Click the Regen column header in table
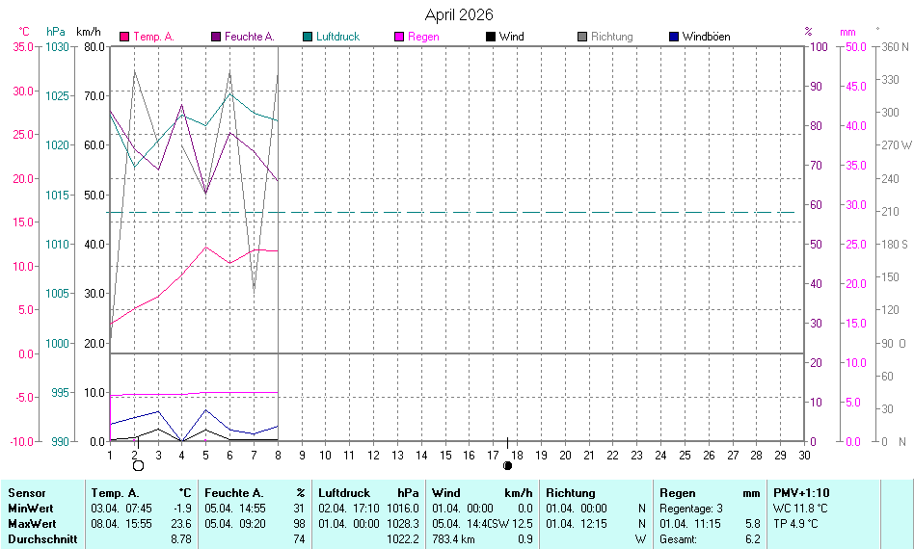The image size is (914, 549). [678, 493]
